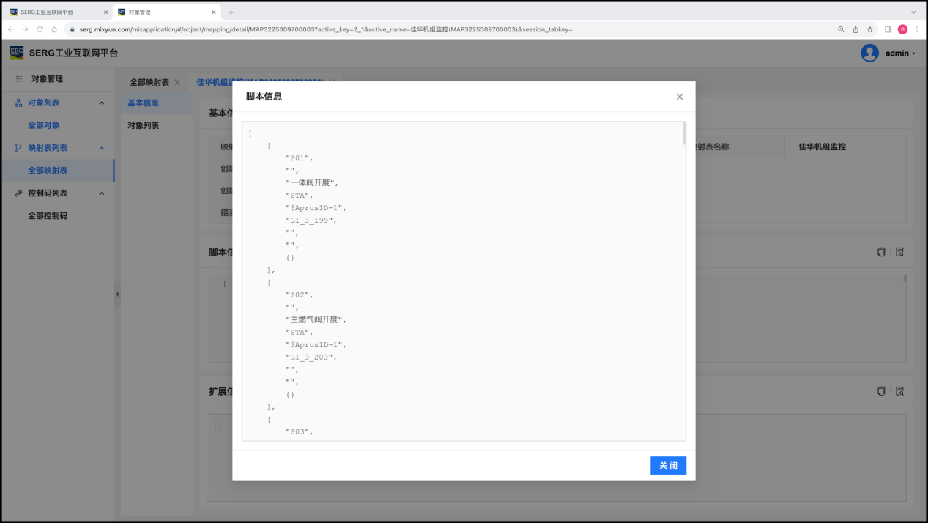Open a new browser tab
928x523 pixels.
(231, 12)
